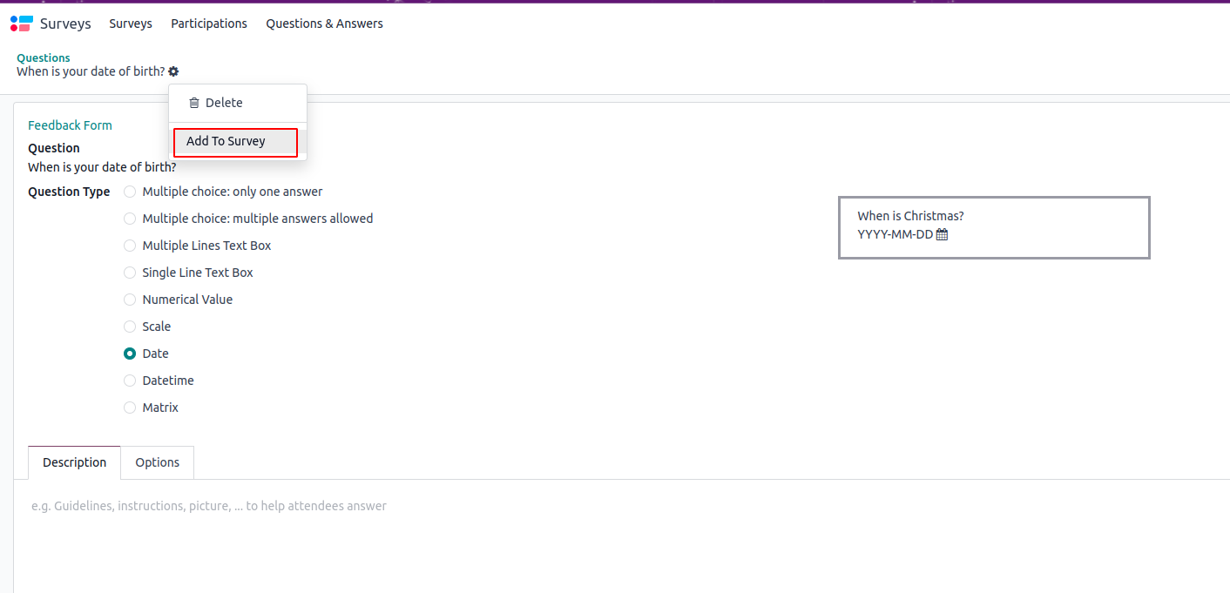Select the Datetime radio option
Screen dimensions: 1230x593
point(130,381)
